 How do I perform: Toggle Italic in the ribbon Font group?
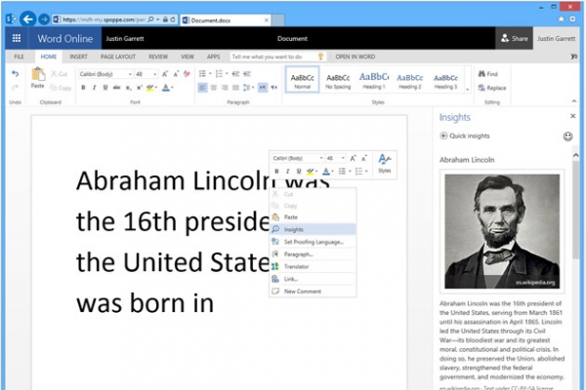pos(94,88)
